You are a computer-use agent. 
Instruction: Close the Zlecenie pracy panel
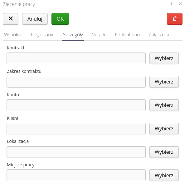pos(180,4)
